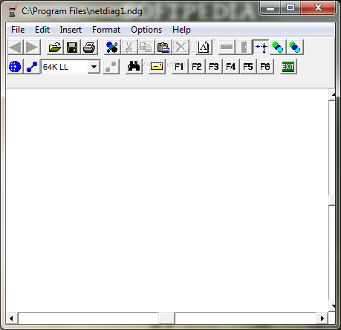Click the X delete icon
The width and height of the screenshot is (341, 330).
[181, 47]
